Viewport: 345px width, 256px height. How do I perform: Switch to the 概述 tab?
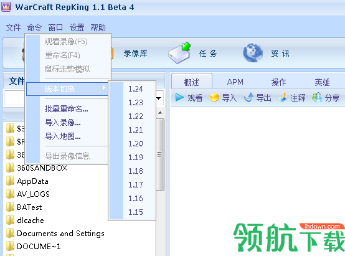(191, 82)
